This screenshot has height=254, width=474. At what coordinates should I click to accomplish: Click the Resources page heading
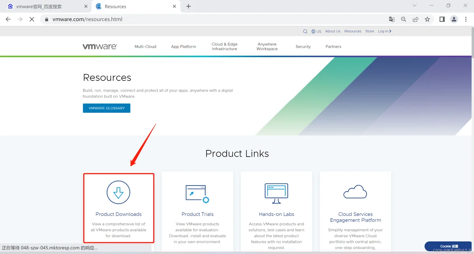[107, 78]
